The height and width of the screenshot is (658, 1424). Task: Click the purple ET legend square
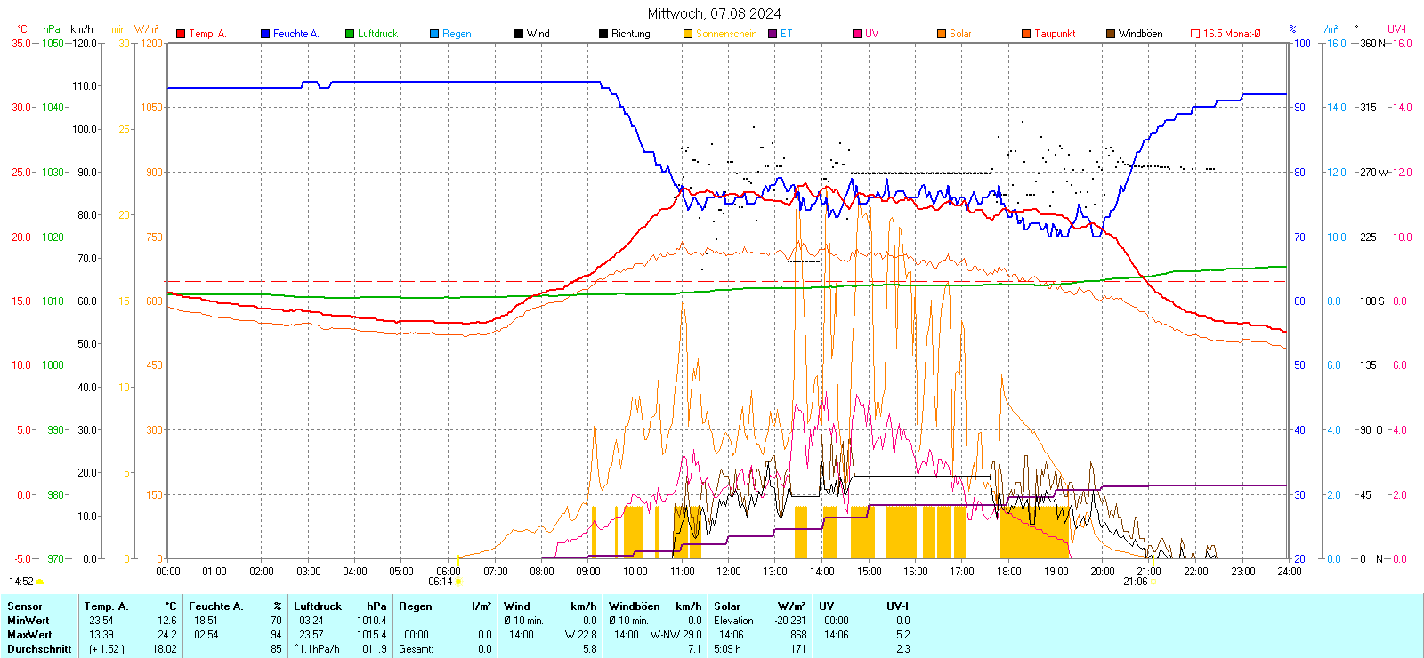tap(773, 34)
